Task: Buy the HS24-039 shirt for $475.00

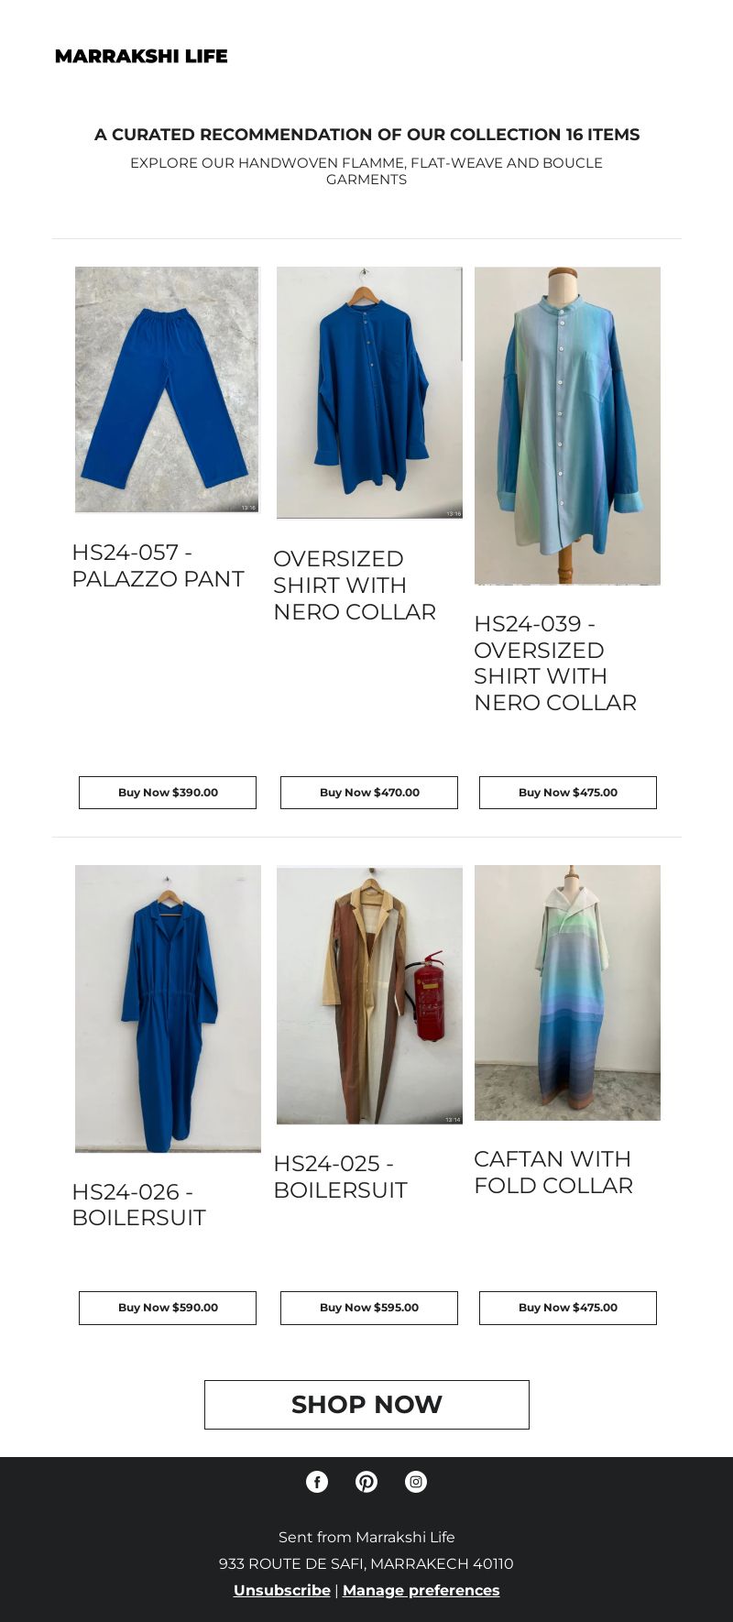Action: (568, 793)
